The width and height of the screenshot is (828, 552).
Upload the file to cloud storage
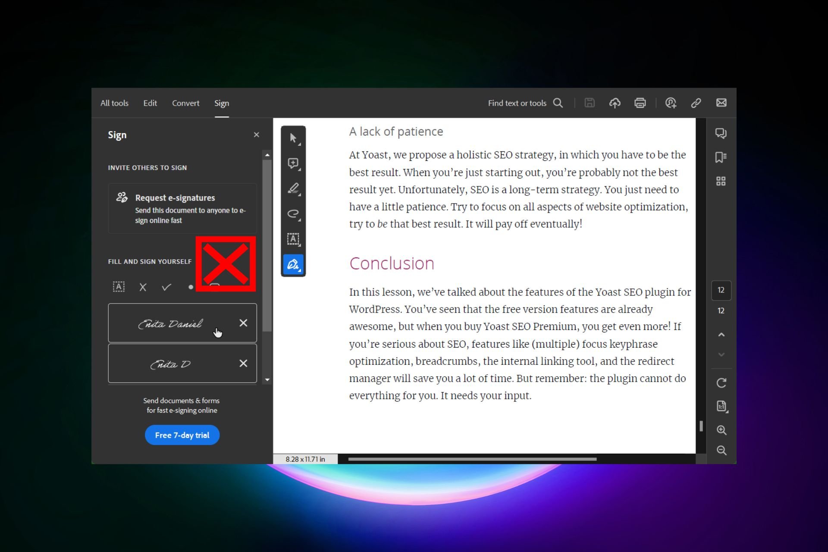click(x=615, y=103)
